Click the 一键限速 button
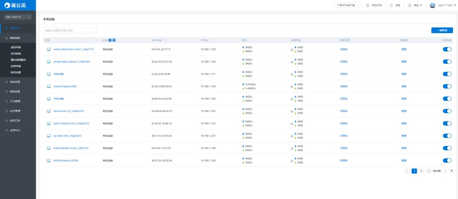 (x=442, y=30)
